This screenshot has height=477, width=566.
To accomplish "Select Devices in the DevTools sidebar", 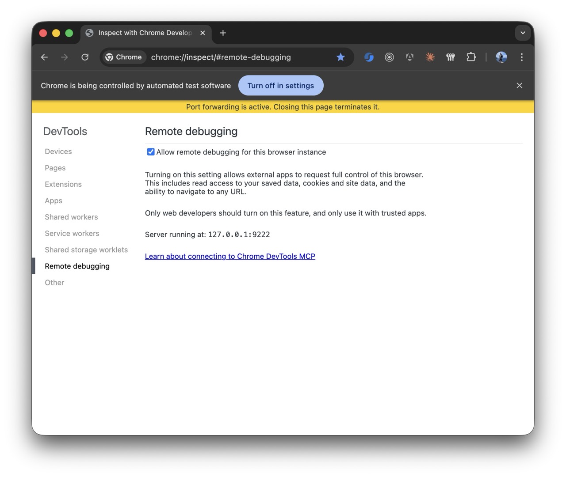I will (58, 151).
